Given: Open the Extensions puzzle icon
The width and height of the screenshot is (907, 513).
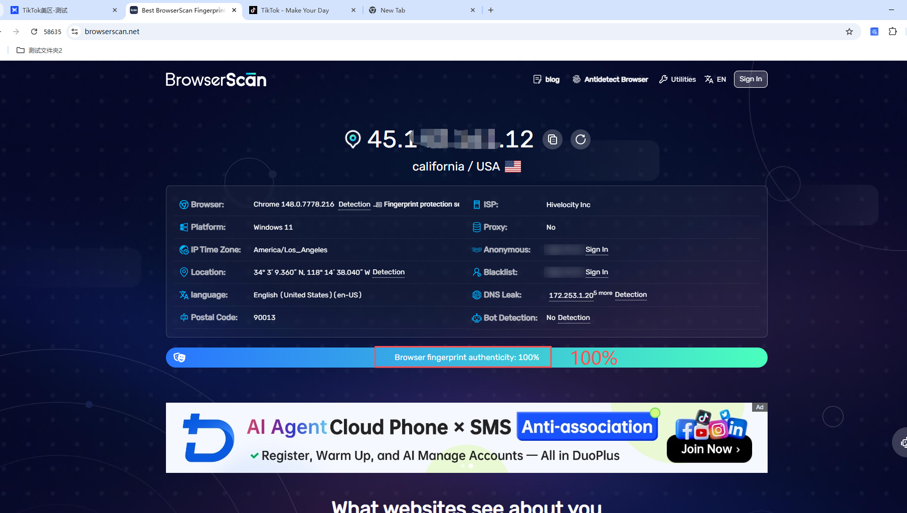Looking at the screenshot, I should point(892,32).
